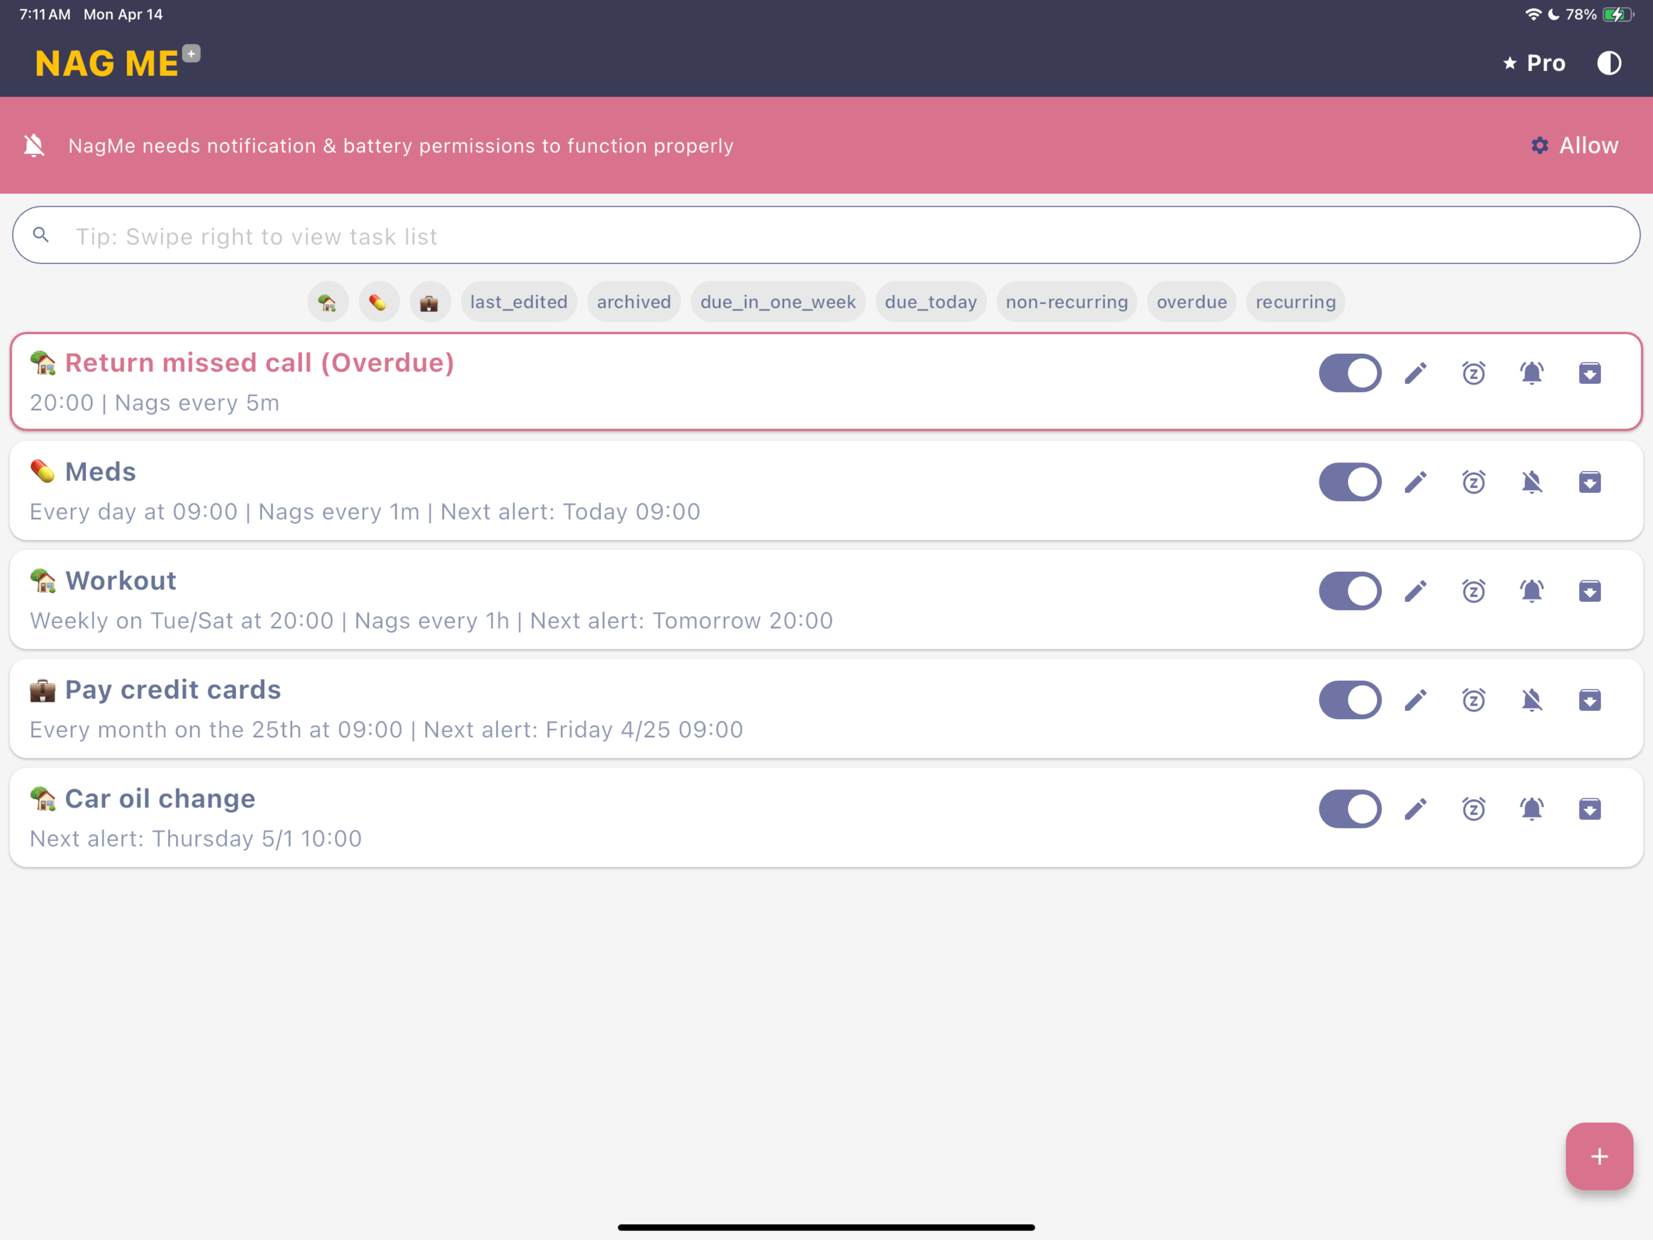Click the '20:00 | Nags every 5m' text
Image resolution: width=1653 pixels, height=1240 pixels.
[155, 403]
